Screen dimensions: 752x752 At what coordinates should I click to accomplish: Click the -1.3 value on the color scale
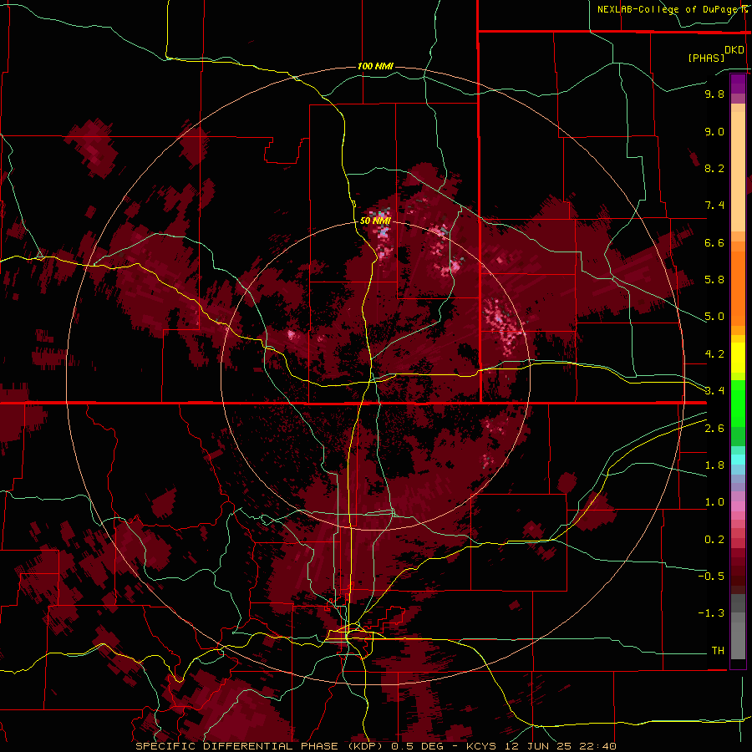(711, 613)
